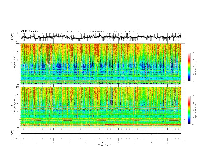Click the time axis tick label '7'
Screen dimensions: 207x160
pos(135,142)
